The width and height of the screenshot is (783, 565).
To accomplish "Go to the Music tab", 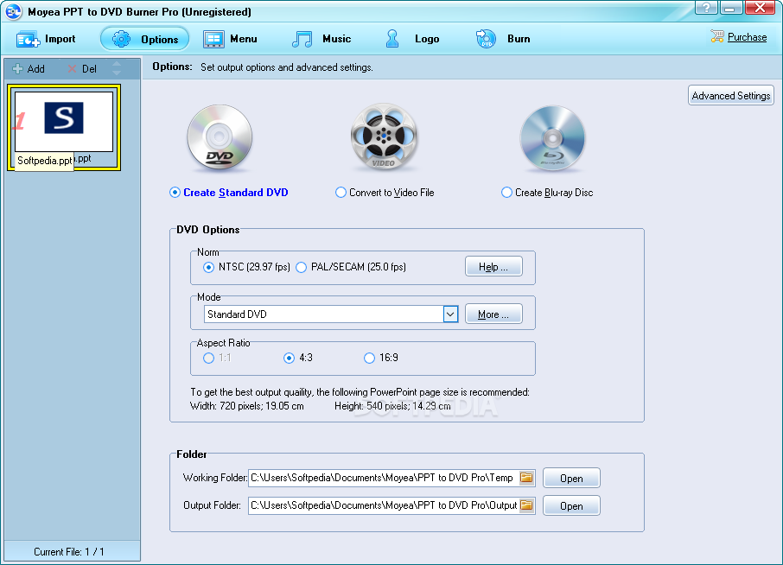I will [x=321, y=39].
